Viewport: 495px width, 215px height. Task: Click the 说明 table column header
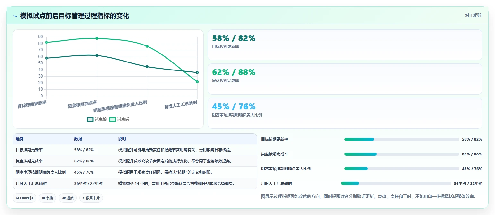[122, 139]
